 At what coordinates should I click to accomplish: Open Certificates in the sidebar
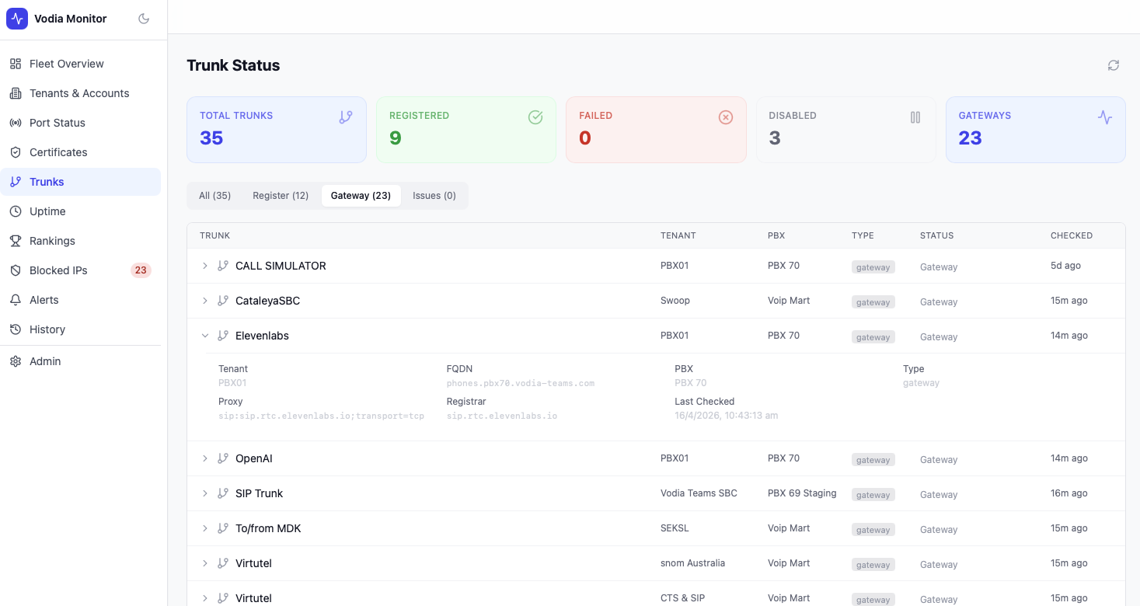58,152
